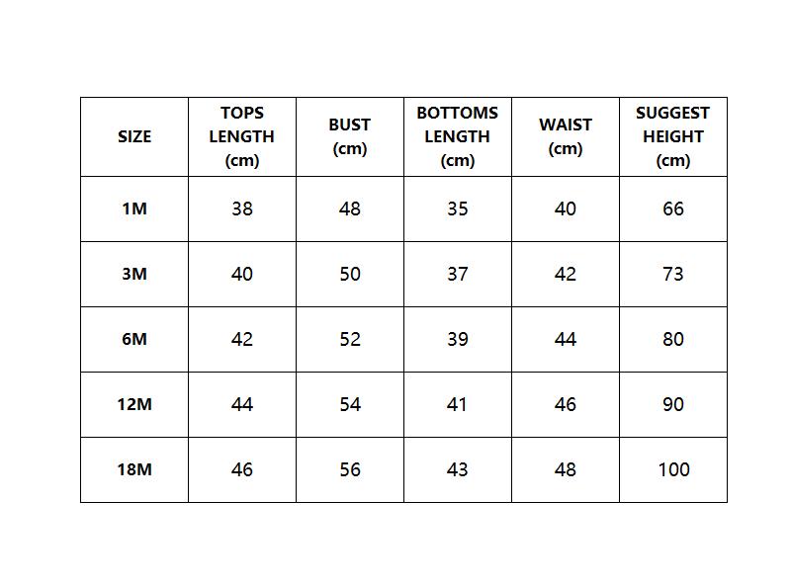Select the 3M size row label
Image resolution: width=791 pixels, height=584 pixels.
(134, 274)
